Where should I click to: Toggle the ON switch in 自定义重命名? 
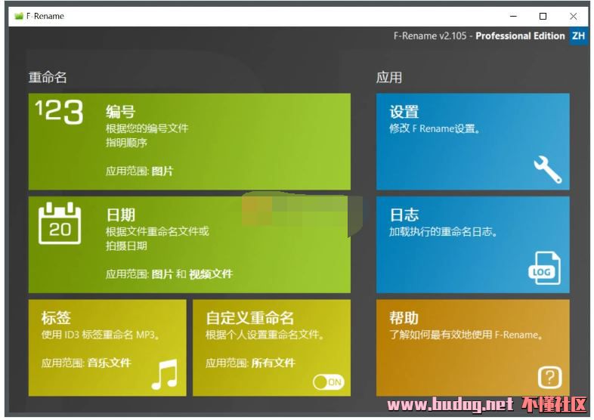point(329,382)
